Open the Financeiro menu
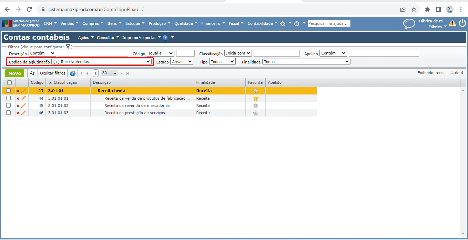 click(213, 23)
